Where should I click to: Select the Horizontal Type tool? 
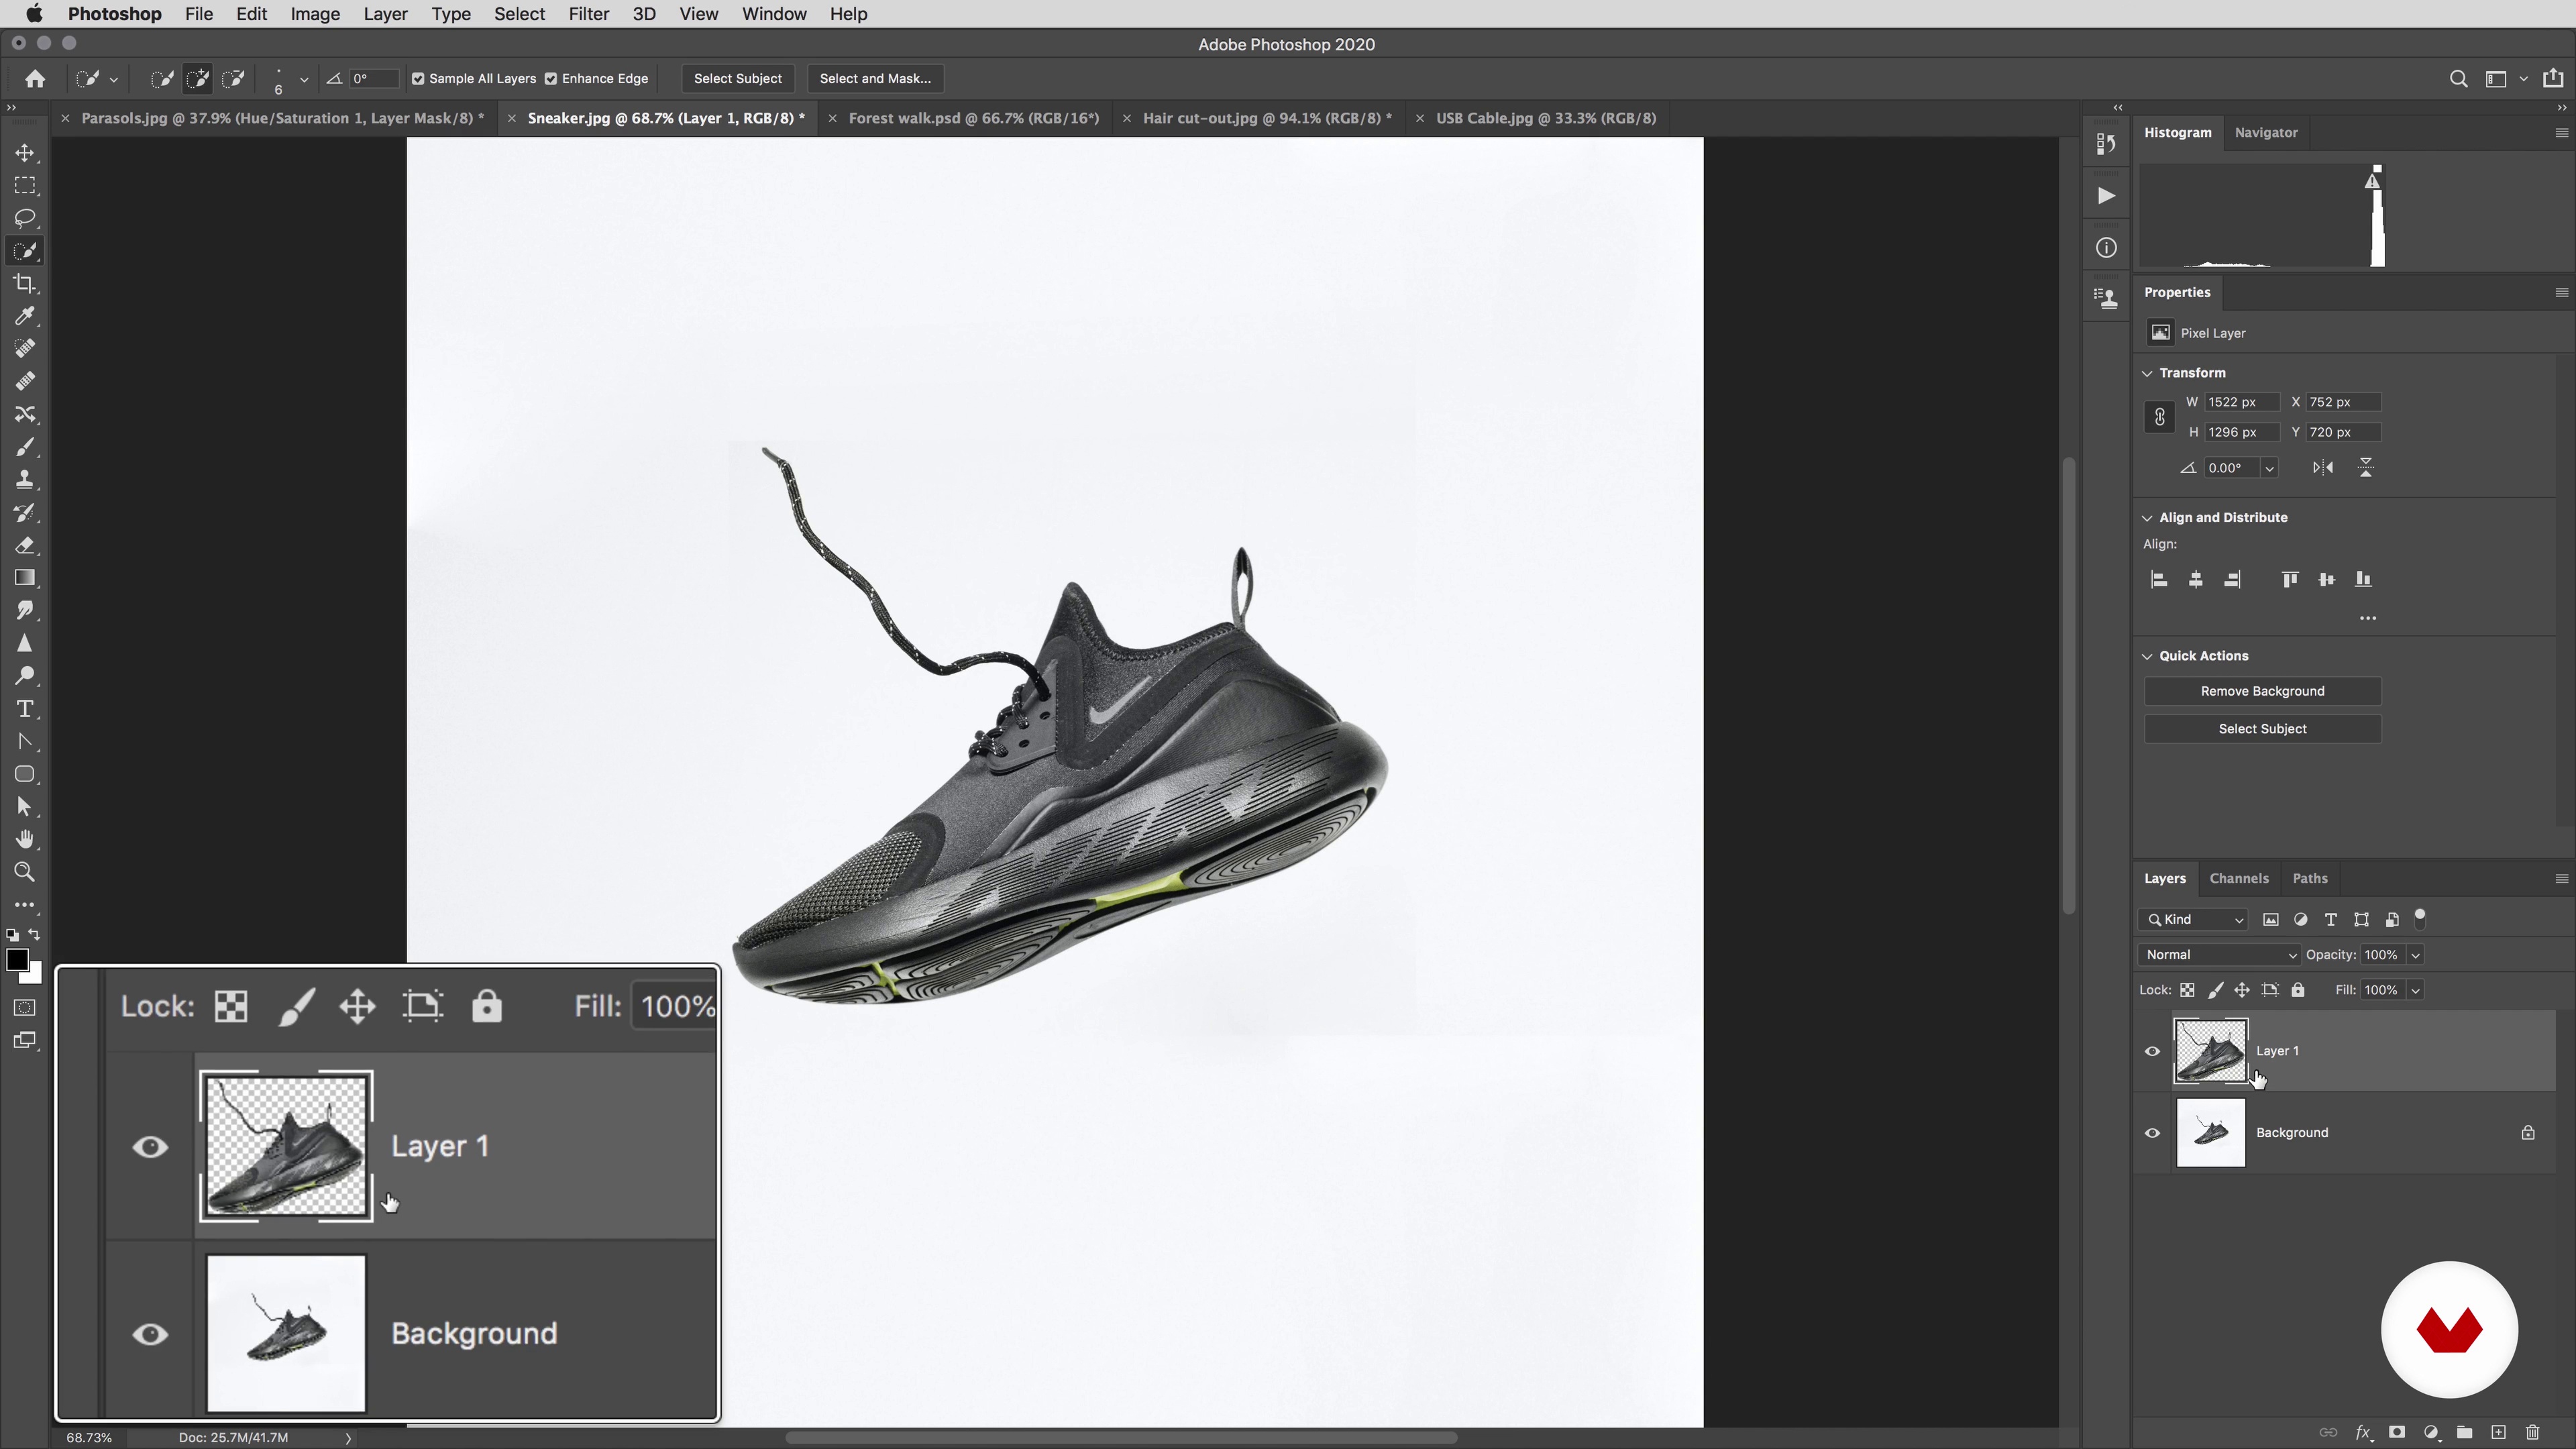point(25,709)
